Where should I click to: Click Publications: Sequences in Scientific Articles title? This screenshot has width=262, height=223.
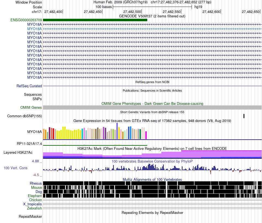coord(152,91)
